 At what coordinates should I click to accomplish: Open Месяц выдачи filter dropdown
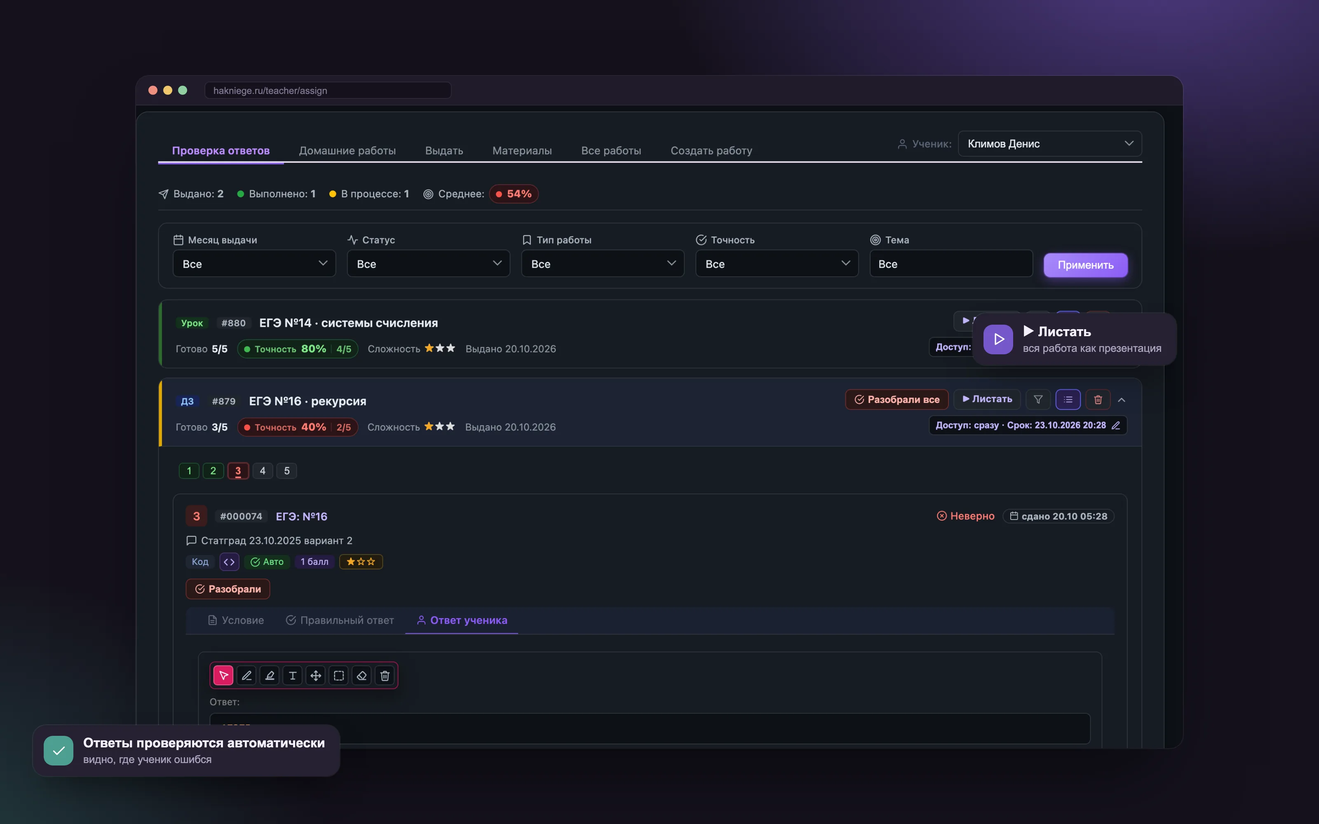coord(255,264)
